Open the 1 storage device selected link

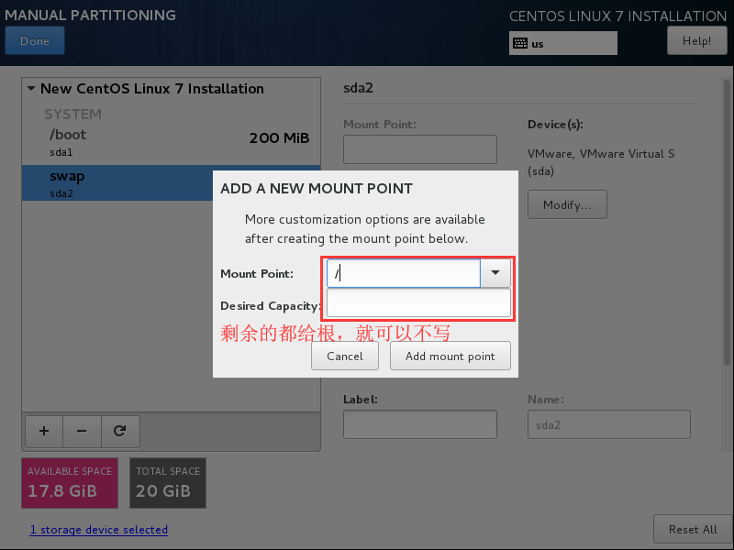point(99,530)
